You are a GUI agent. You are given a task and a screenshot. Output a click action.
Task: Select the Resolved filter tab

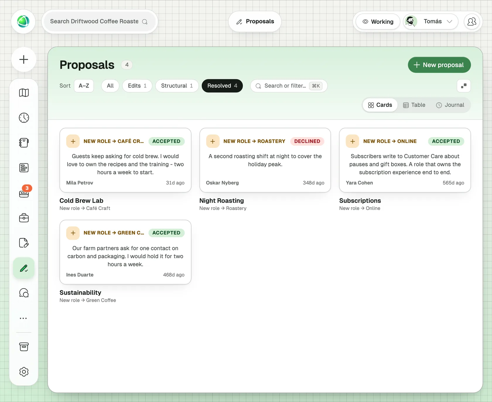tap(222, 86)
